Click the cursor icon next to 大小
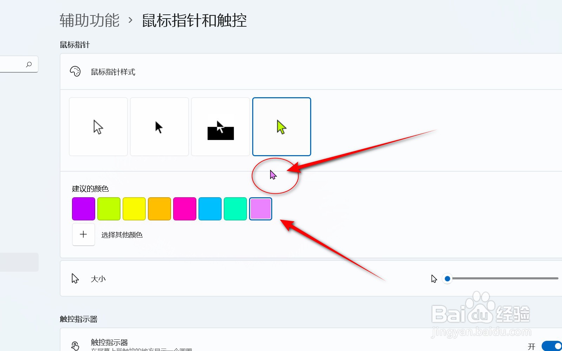Screen dimensions: 562x351 (75, 279)
